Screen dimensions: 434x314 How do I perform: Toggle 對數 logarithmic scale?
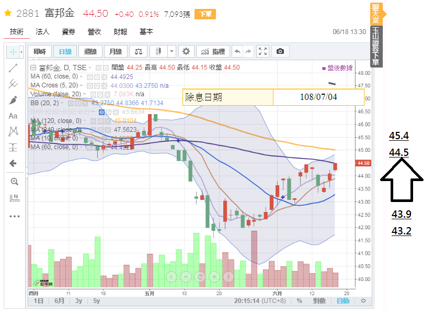tap(319, 301)
